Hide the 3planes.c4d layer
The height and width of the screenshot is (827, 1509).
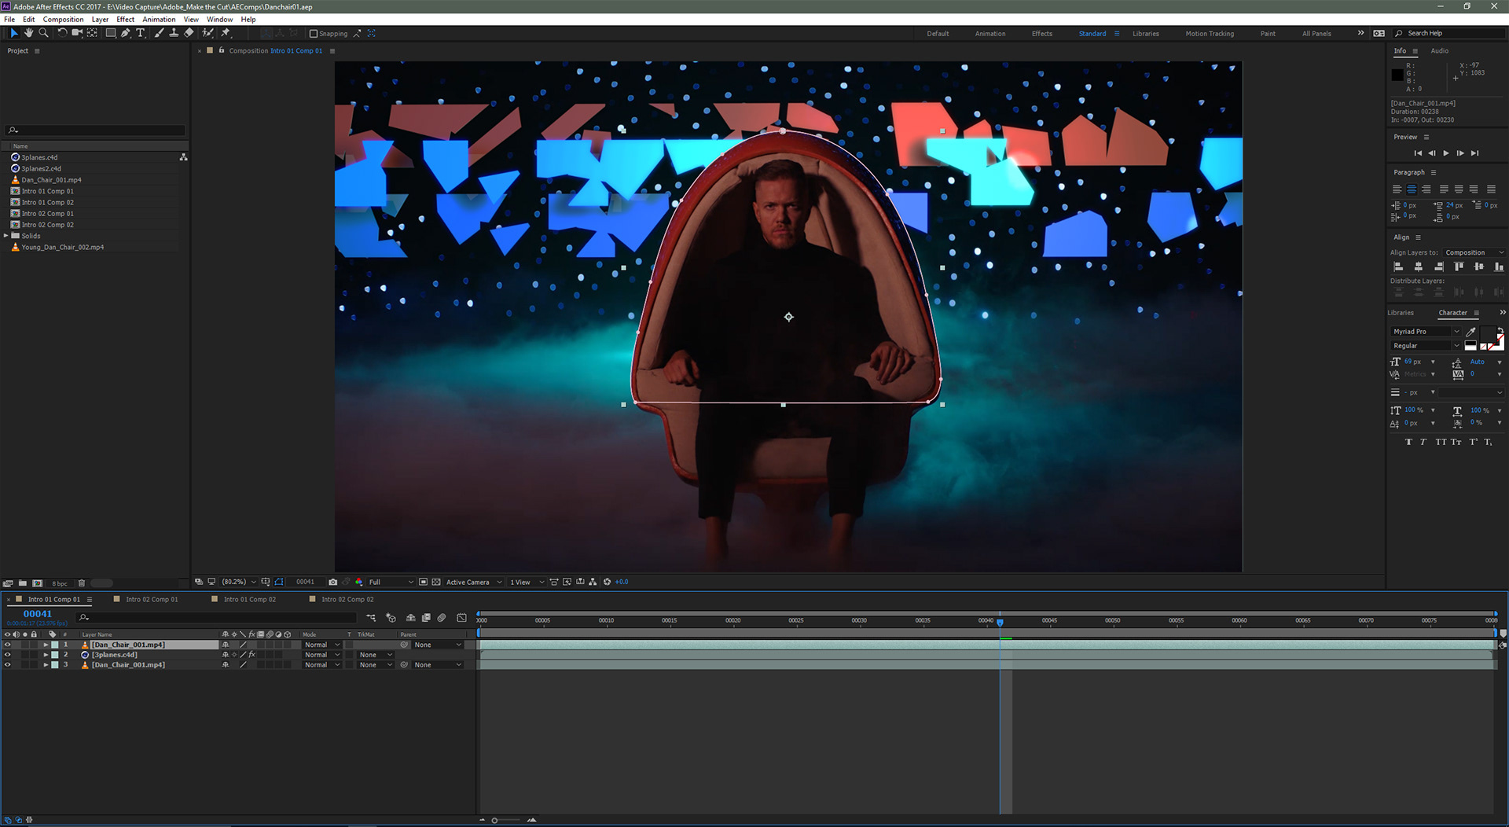tap(8, 655)
